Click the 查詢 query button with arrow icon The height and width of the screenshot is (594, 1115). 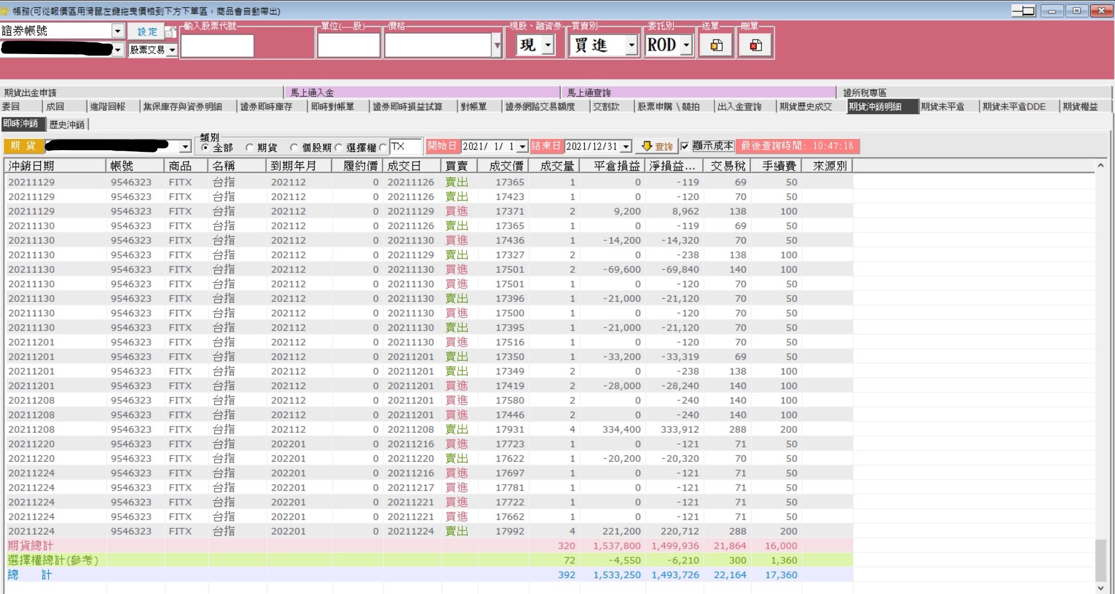(657, 146)
